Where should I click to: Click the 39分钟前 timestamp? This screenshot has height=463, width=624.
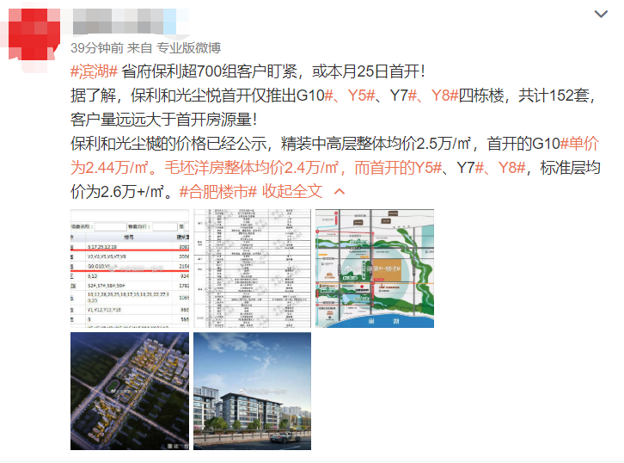click(97, 48)
